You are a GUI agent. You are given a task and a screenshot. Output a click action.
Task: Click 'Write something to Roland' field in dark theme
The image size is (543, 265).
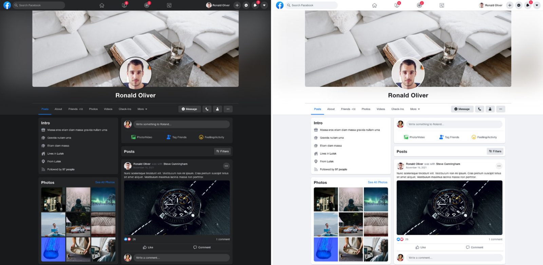pos(182,124)
